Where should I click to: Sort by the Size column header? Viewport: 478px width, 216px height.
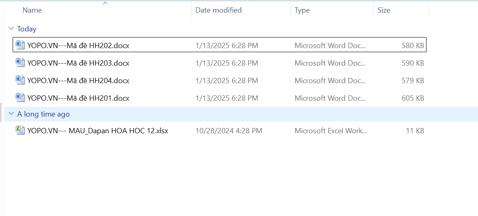pos(384,10)
